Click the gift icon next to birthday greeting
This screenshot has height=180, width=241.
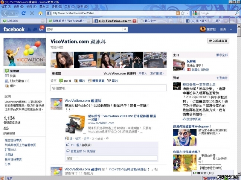189,70
